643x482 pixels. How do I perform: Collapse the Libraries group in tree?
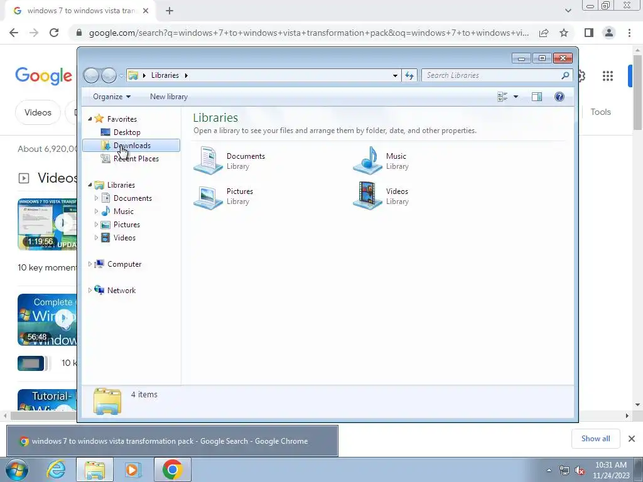point(90,185)
